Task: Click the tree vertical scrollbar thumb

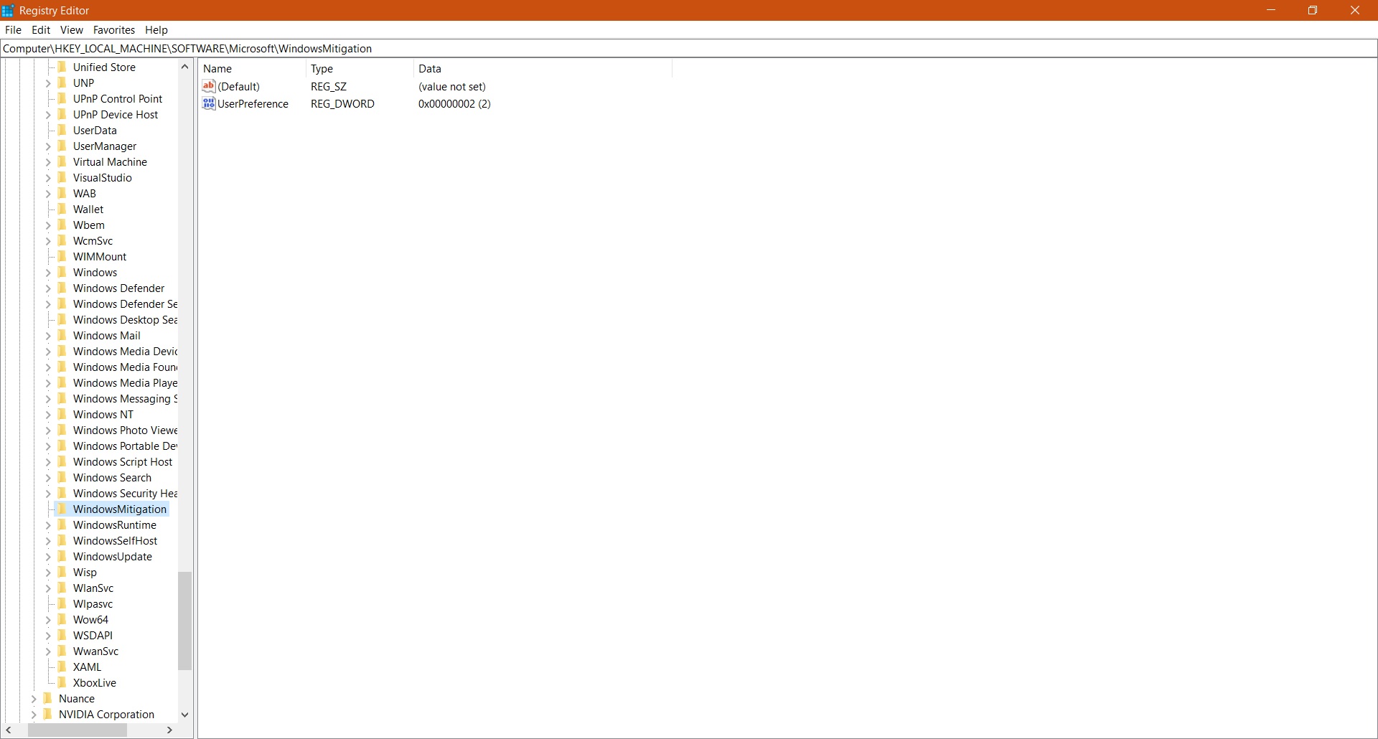Action: click(185, 621)
